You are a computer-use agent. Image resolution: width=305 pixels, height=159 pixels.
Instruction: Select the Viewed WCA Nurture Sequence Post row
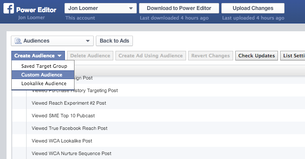click(159, 153)
